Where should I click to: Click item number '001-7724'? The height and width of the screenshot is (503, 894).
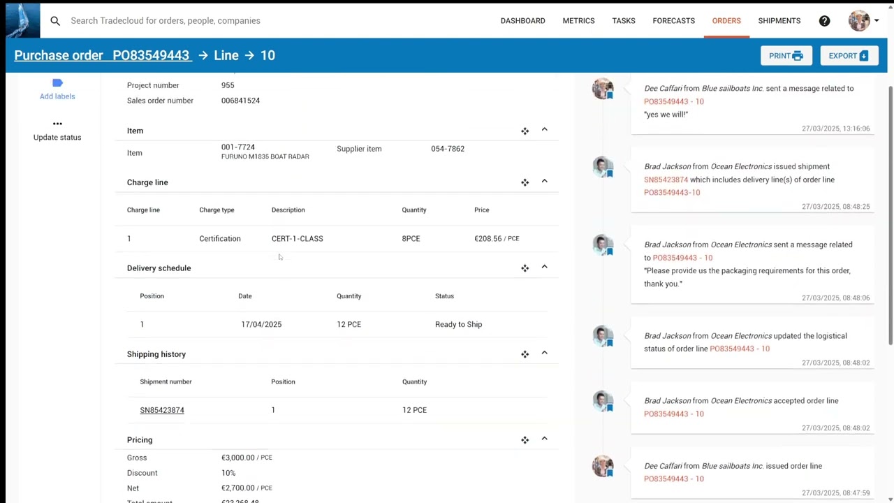pyautogui.click(x=238, y=147)
